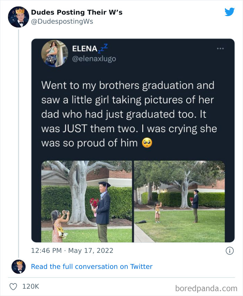Click the 120K likes count

pyautogui.click(x=31, y=287)
